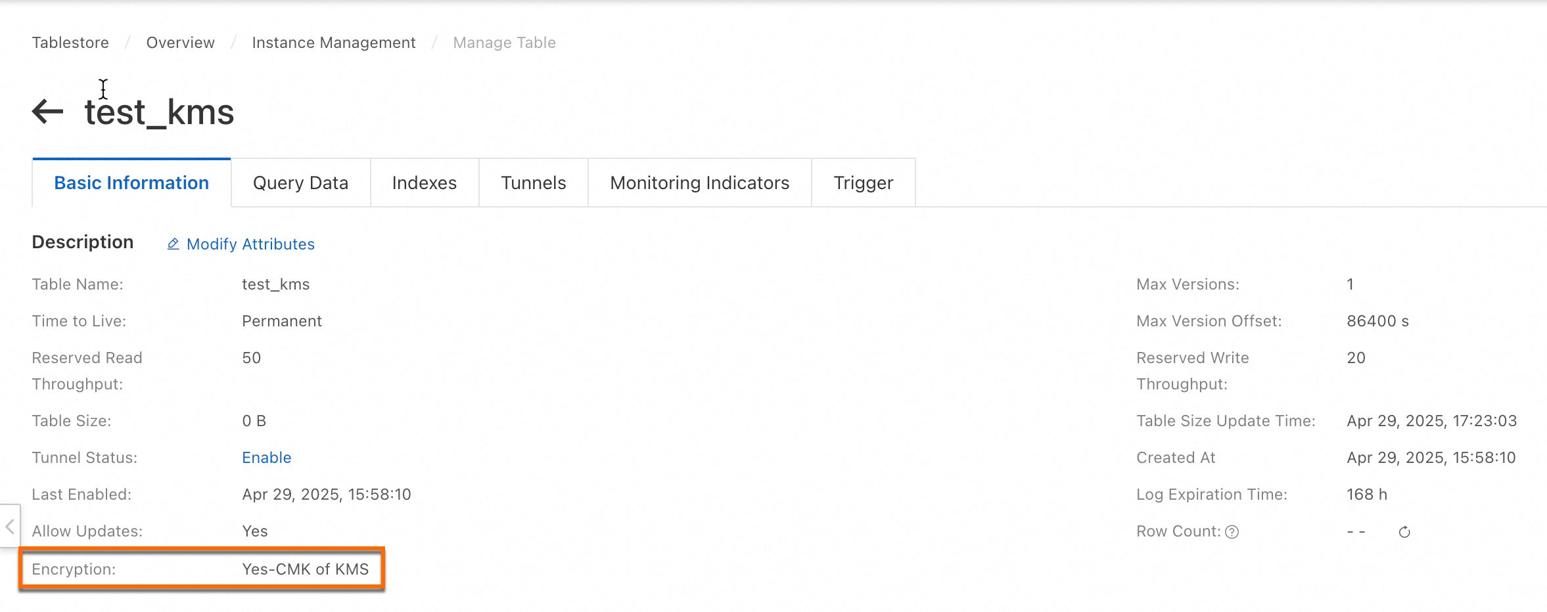Switch to the Query Data tab

click(x=300, y=183)
